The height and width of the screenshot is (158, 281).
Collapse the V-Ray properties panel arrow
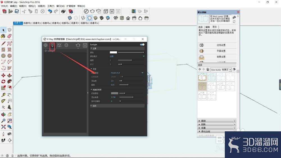(x=88, y=93)
